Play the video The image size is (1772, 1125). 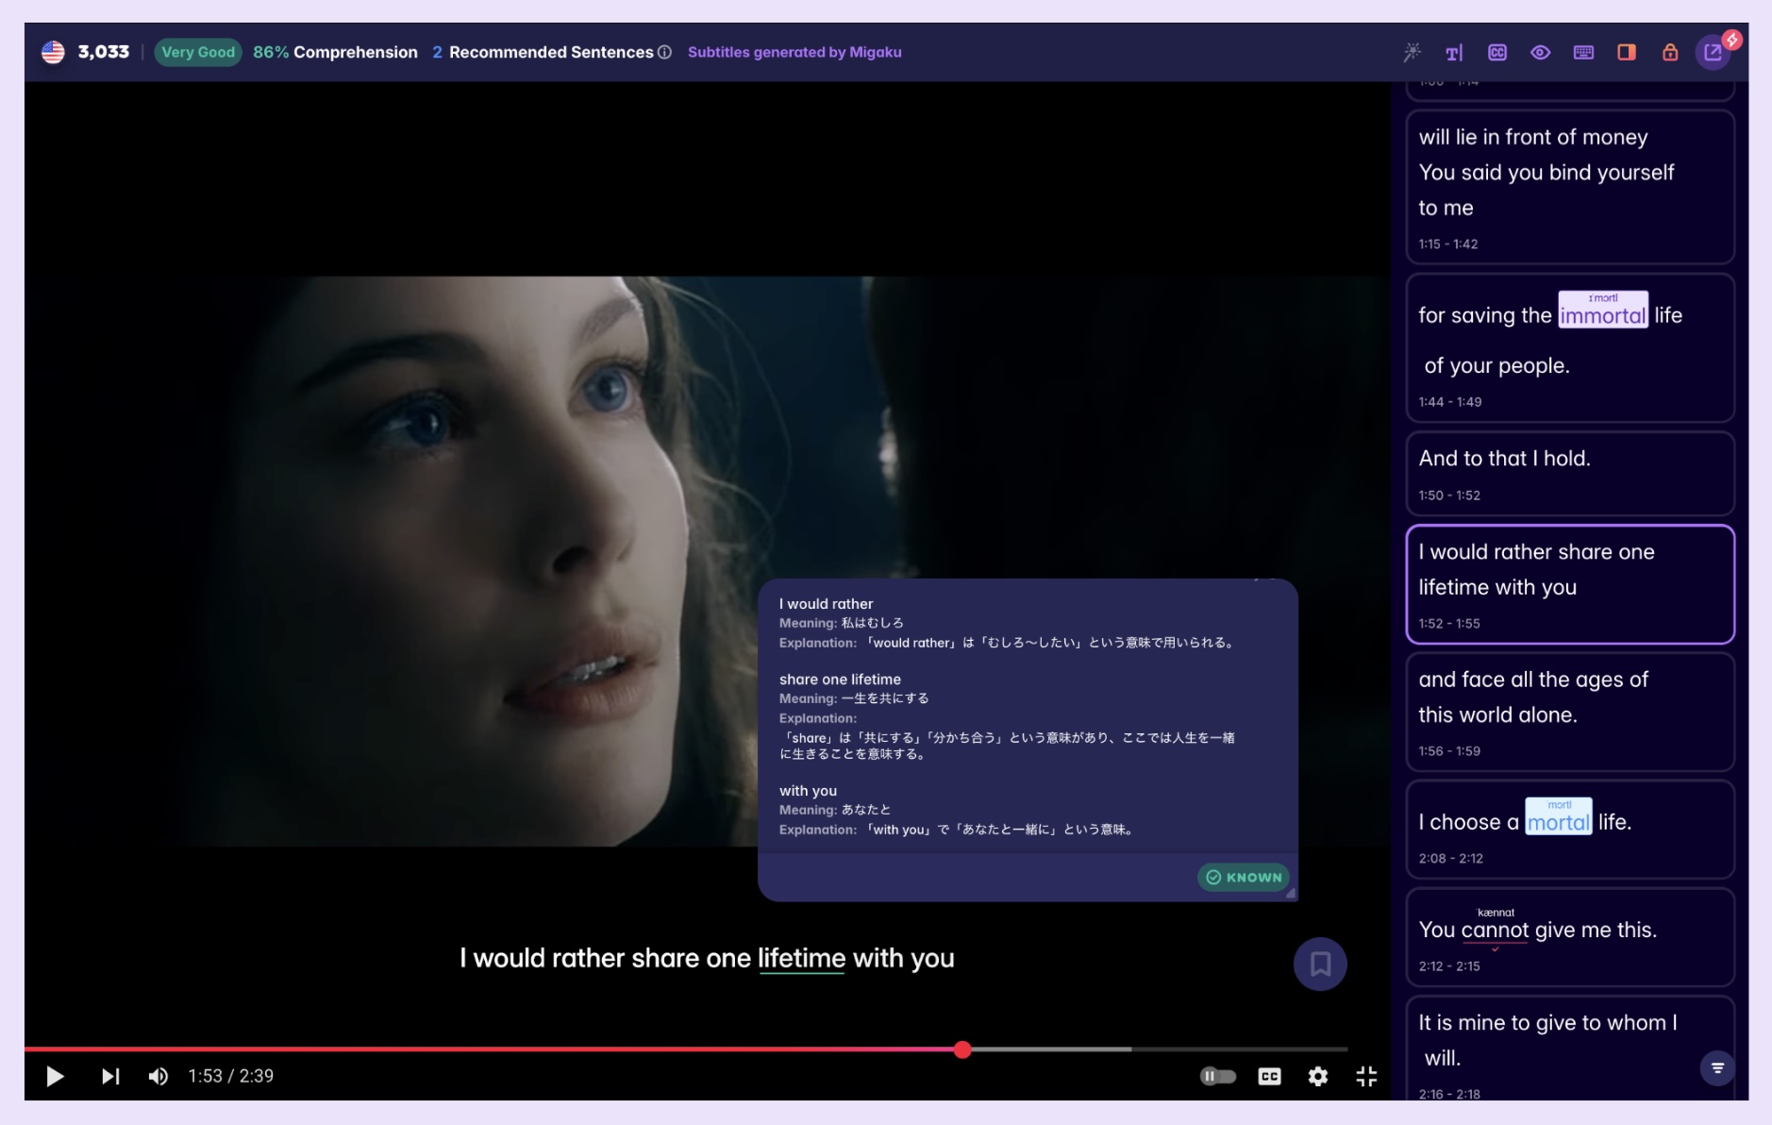pyautogui.click(x=55, y=1076)
